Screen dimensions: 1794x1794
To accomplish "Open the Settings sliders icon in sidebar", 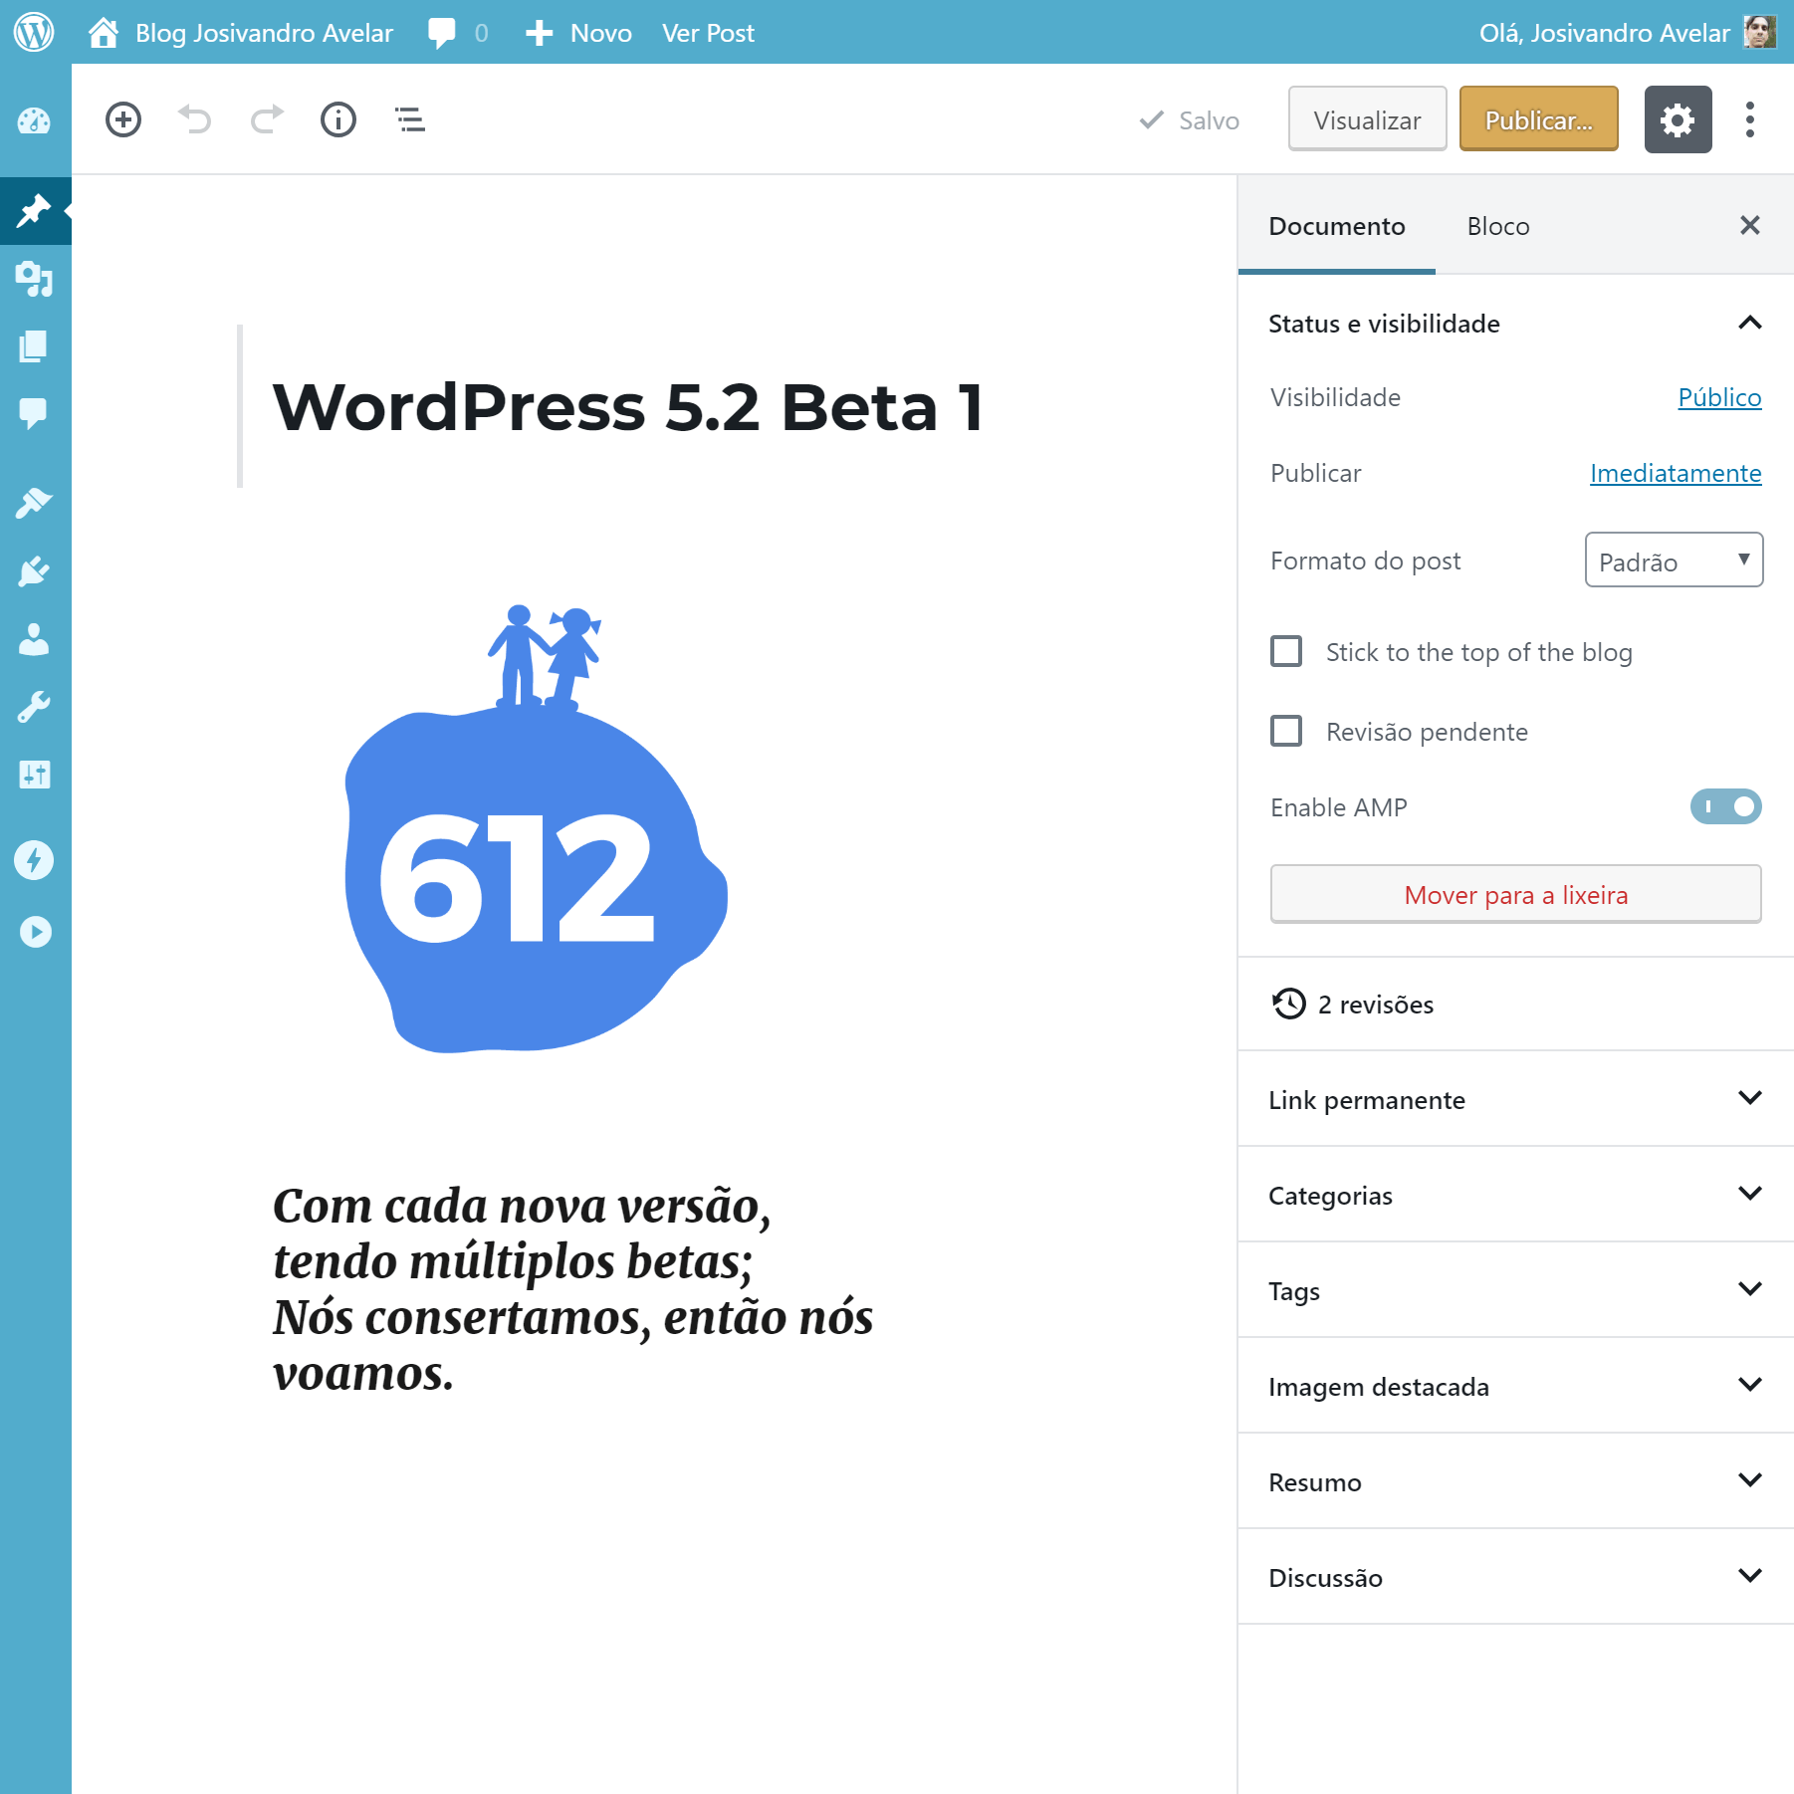I will (x=34, y=775).
